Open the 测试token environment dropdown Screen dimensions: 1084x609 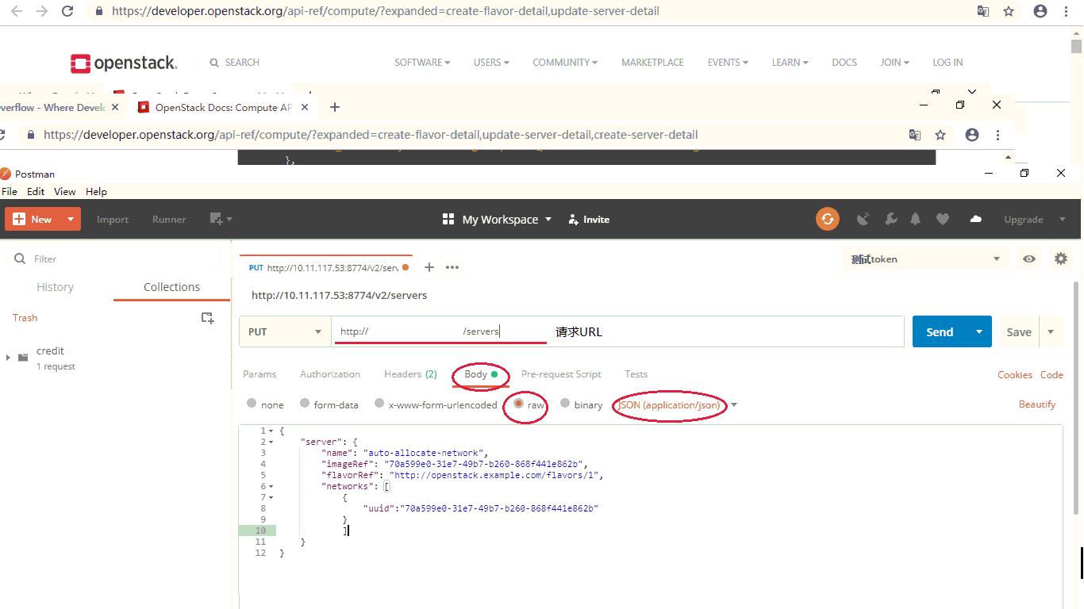924,259
